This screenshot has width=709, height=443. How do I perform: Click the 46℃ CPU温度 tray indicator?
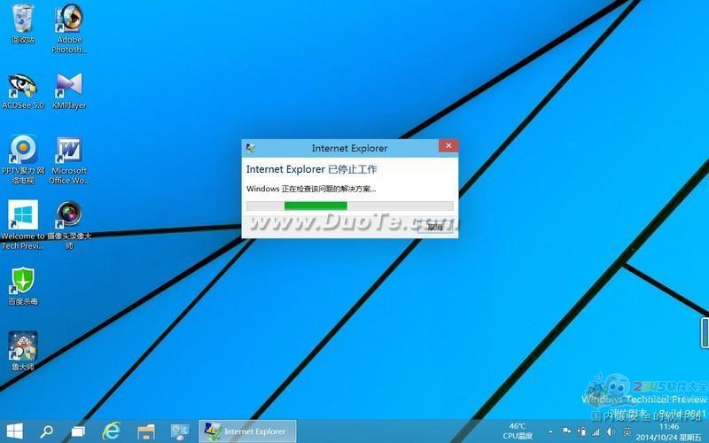click(x=518, y=431)
